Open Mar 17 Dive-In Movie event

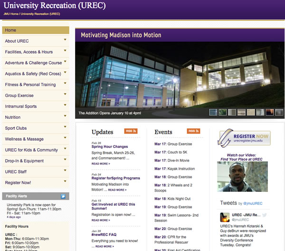[x=172, y=160]
